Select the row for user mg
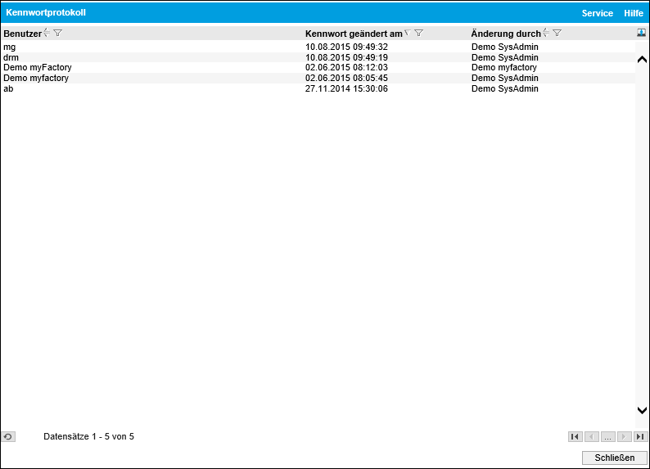Image resolution: width=650 pixels, height=469 pixels. pyautogui.click(x=318, y=47)
